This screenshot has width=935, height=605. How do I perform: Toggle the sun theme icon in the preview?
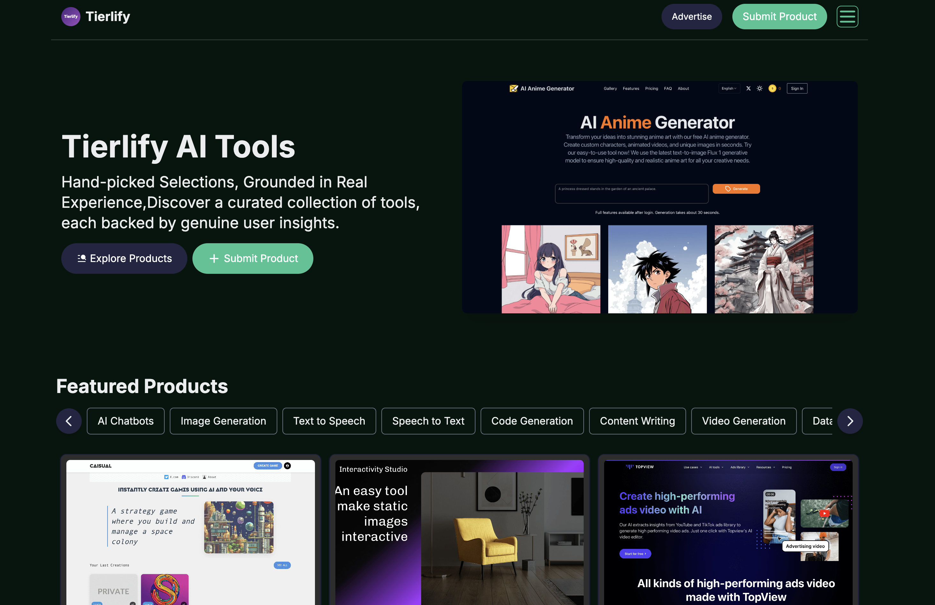click(x=759, y=89)
